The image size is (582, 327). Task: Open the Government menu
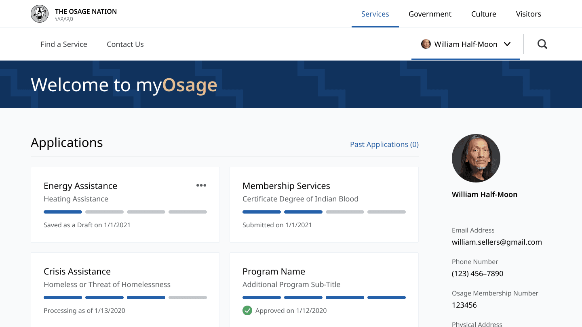(430, 14)
